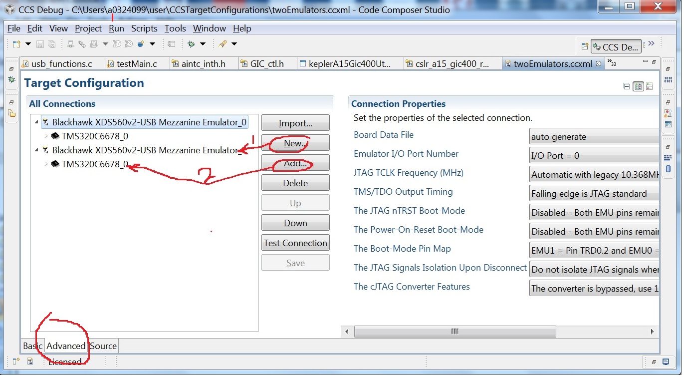Click the monitor icon at bottom right status bar
This screenshot has height=377, width=684.
coord(666,362)
